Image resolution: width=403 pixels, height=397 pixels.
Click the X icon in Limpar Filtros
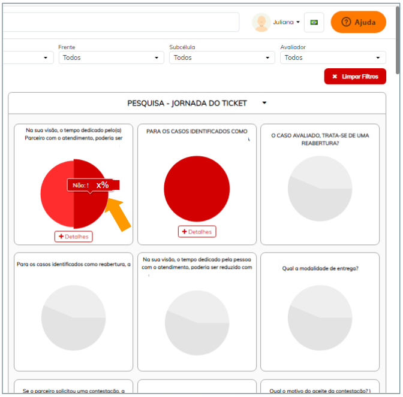click(335, 77)
